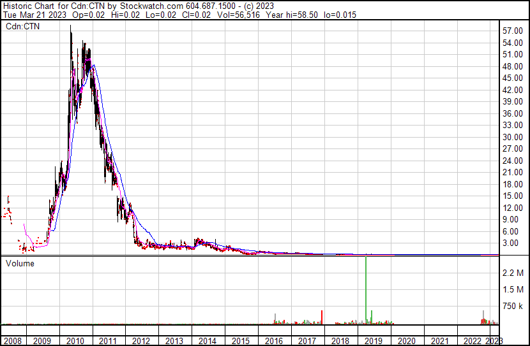Select the 2014 year label on time axis
This screenshot has height=346, width=530.
[208, 341]
